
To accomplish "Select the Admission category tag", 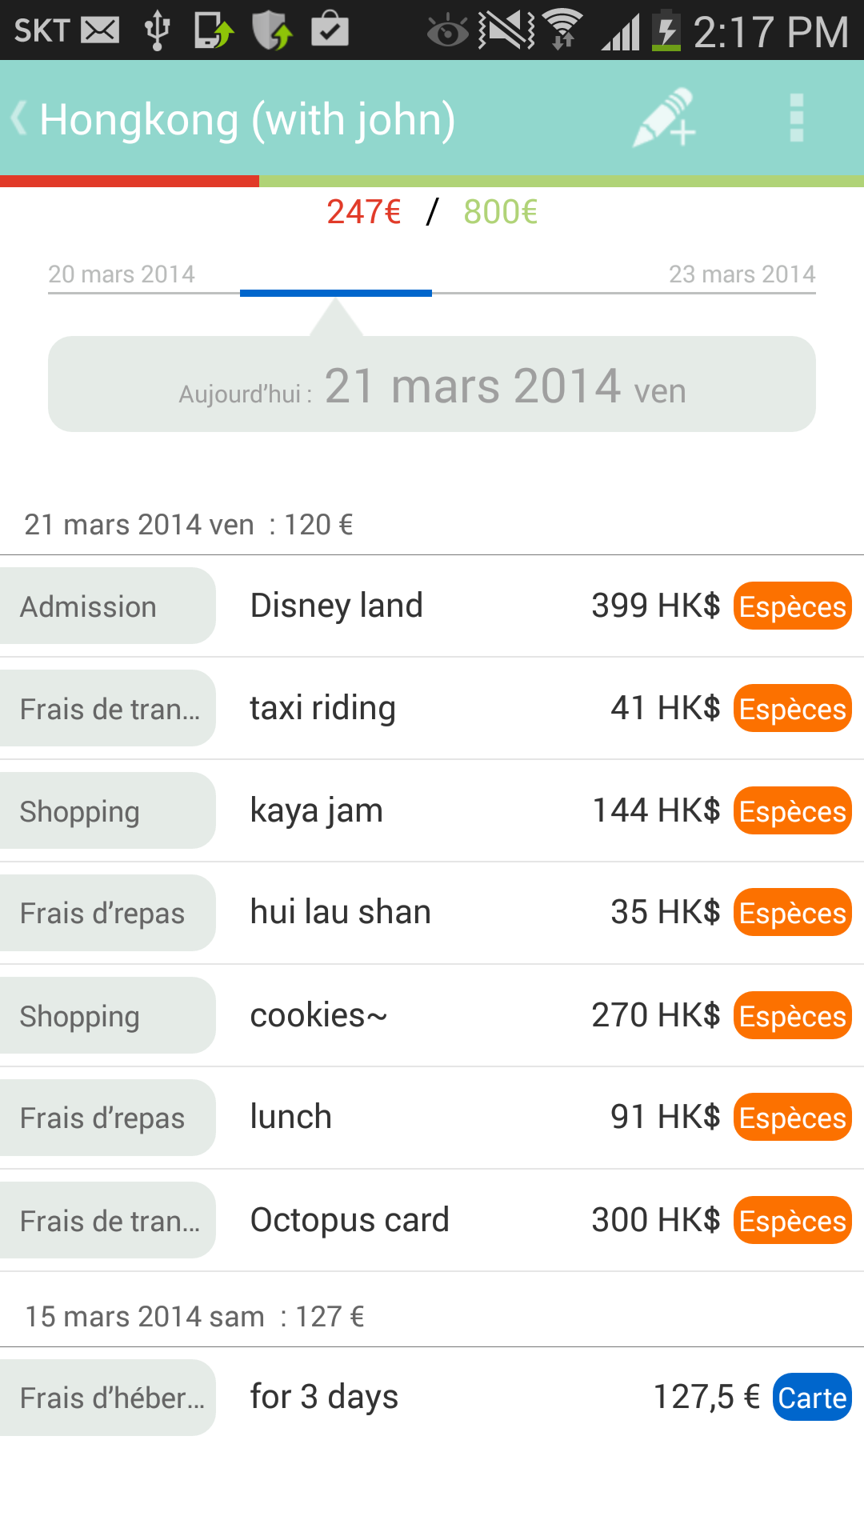I will point(107,606).
